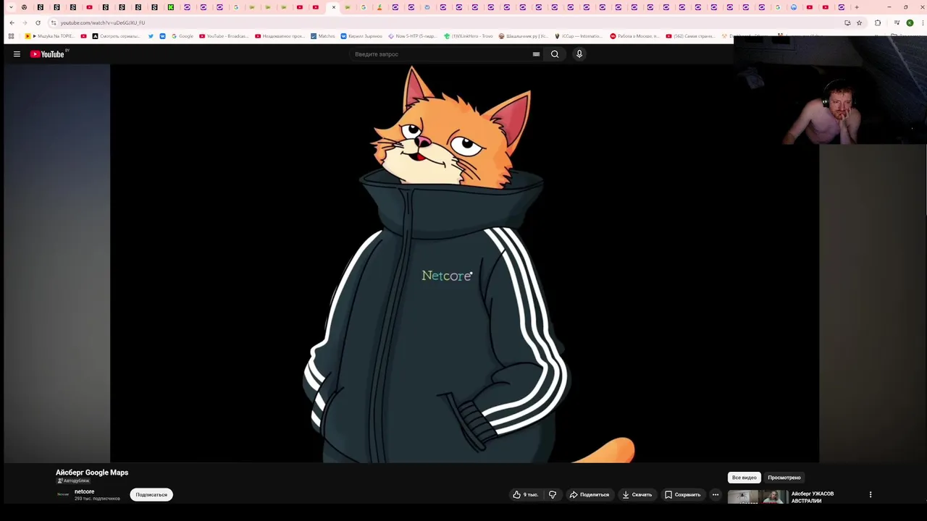Click the video title 'Айсберг Google Maps'

point(92,473)
